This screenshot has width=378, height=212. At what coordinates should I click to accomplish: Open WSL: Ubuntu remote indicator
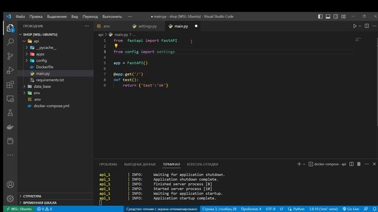pos(19,209)
